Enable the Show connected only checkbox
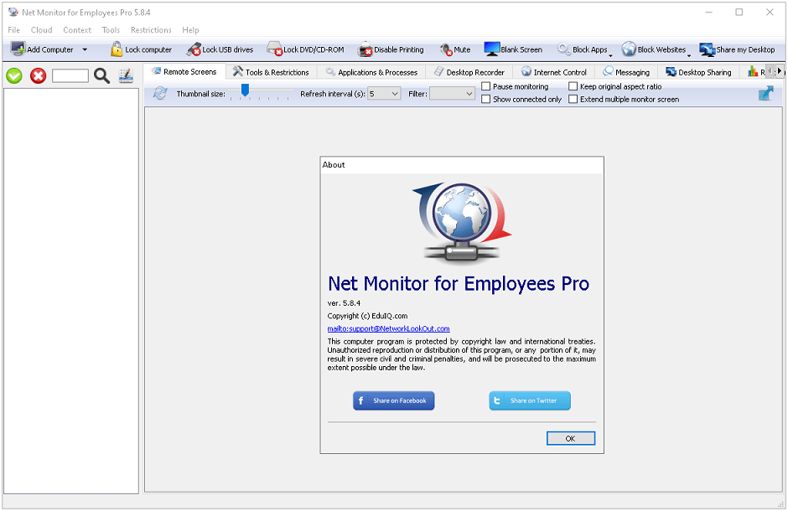788x511 pixels. click(x=486, y=100)
